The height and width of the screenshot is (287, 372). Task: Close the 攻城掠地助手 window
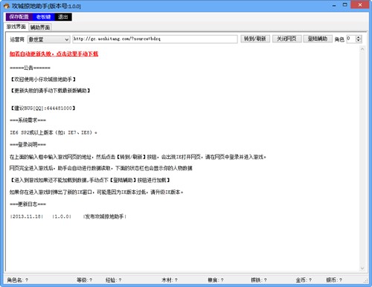pyautogui.click(x=360, y=5)
